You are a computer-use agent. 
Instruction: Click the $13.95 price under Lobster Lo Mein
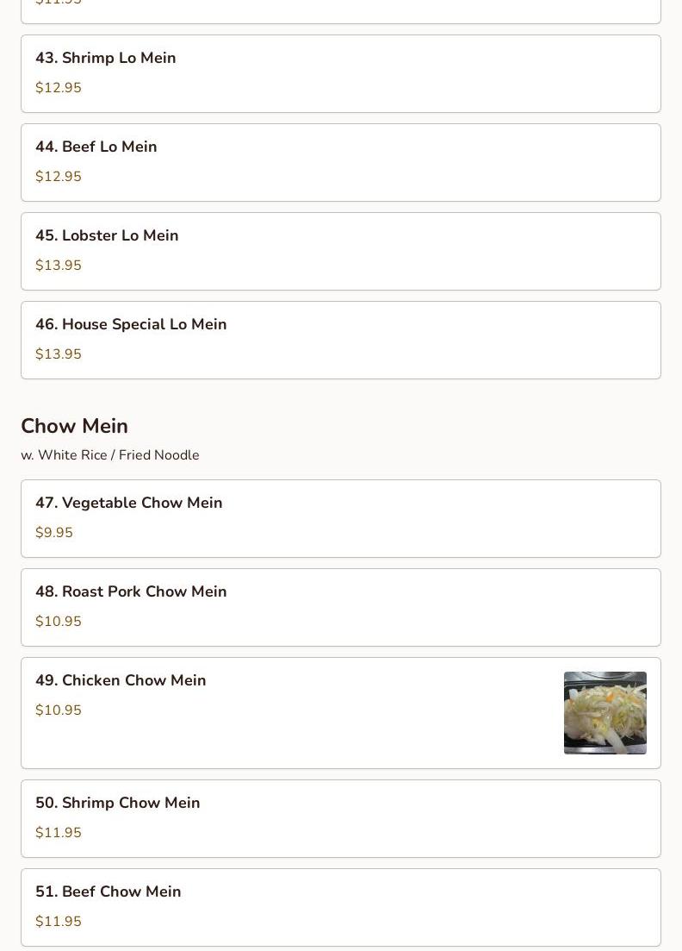pos(59,265)
